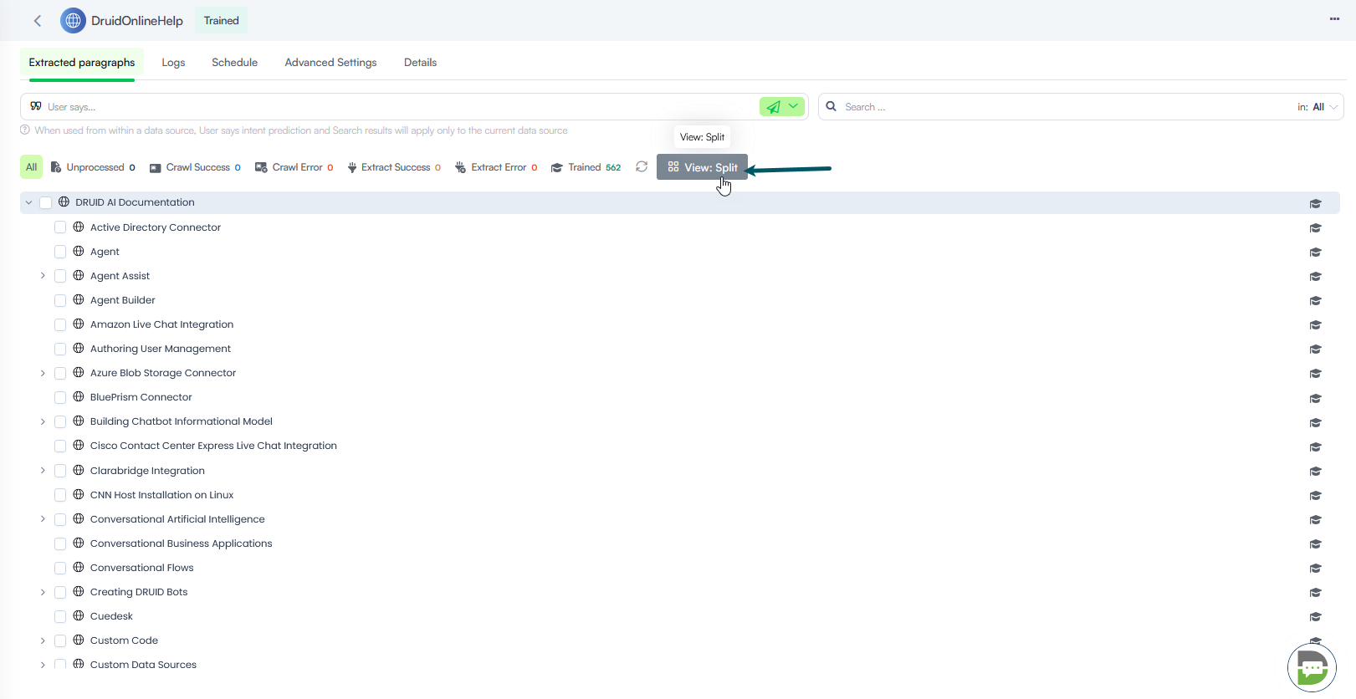This screenshot has height=699, width=1356.
Task: Click the train icon for Active Directory Connector
Action: [1315, 227]
